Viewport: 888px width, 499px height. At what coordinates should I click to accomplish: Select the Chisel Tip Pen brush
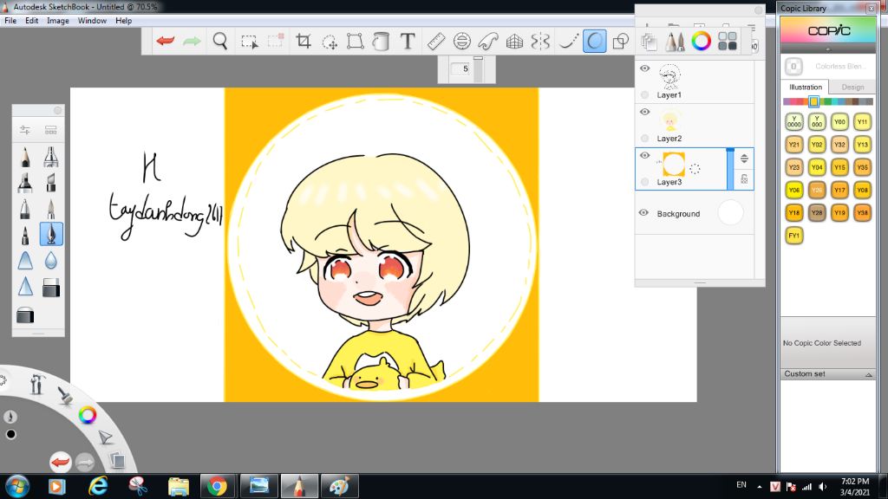[51, 183]
